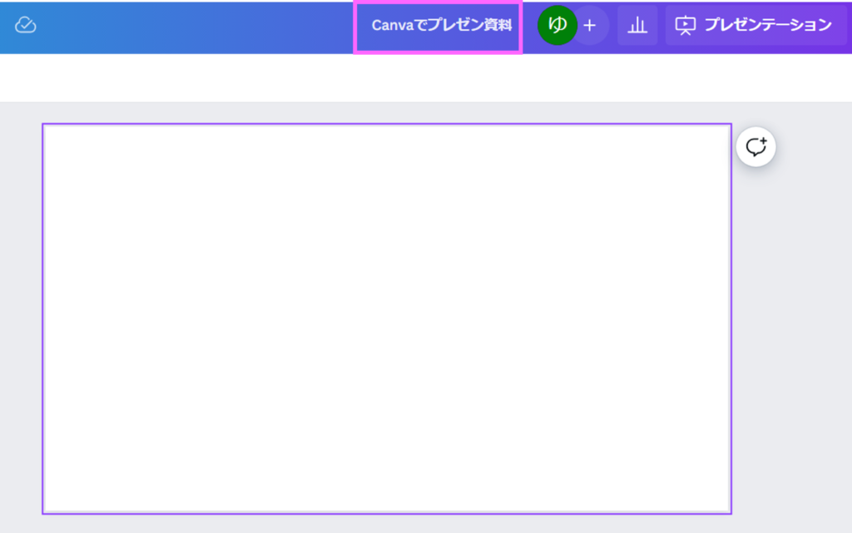Click the plus icon to add collaborators
This screenshot has height=533, width=852.
(590, 25)
